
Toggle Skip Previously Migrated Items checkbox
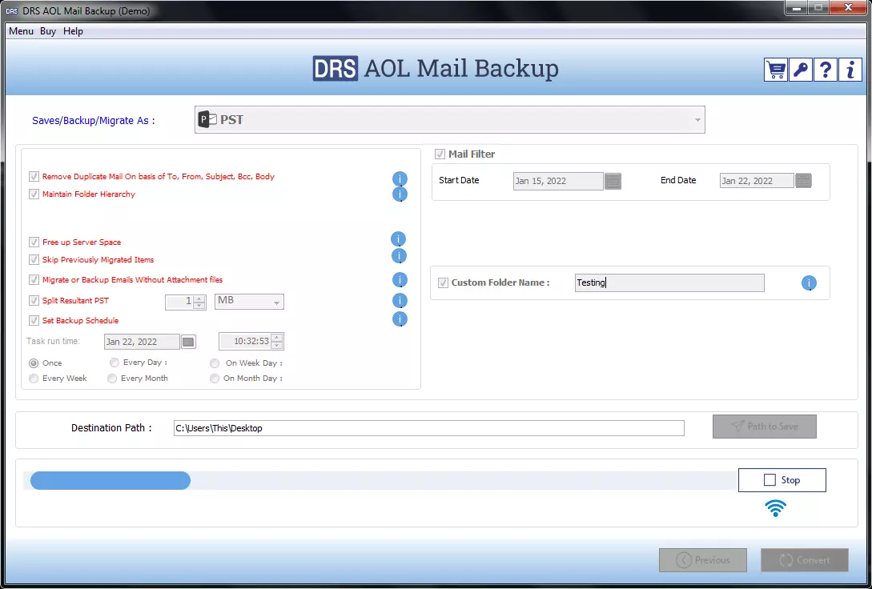click(34, 260)
